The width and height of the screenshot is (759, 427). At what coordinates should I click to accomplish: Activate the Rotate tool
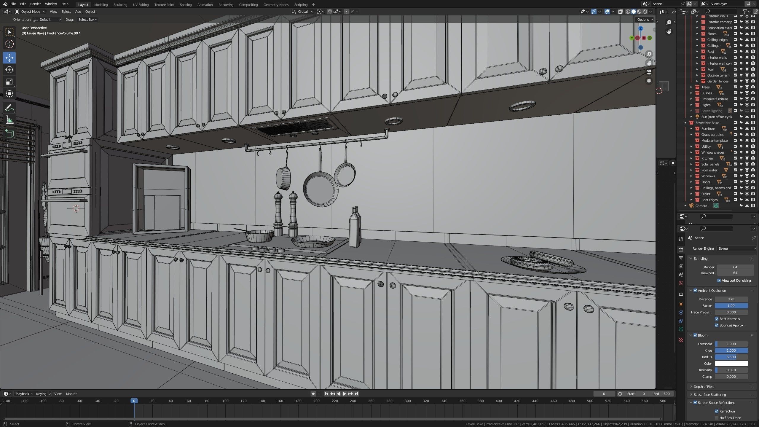tap(9, 70)
